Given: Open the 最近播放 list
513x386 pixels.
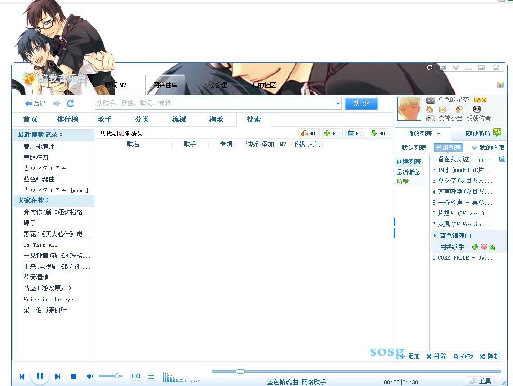Looking at the screenshot, I should [409, 172].
